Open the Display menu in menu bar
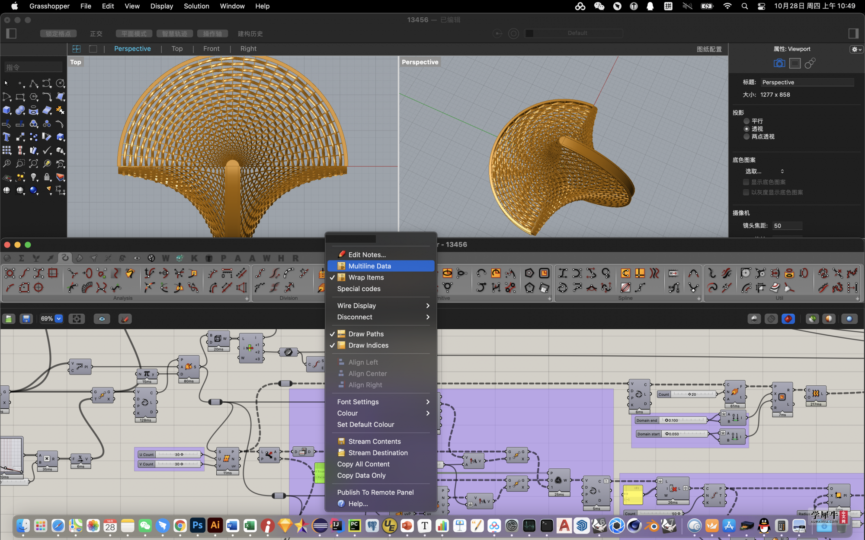 click(x=162, y=6)
